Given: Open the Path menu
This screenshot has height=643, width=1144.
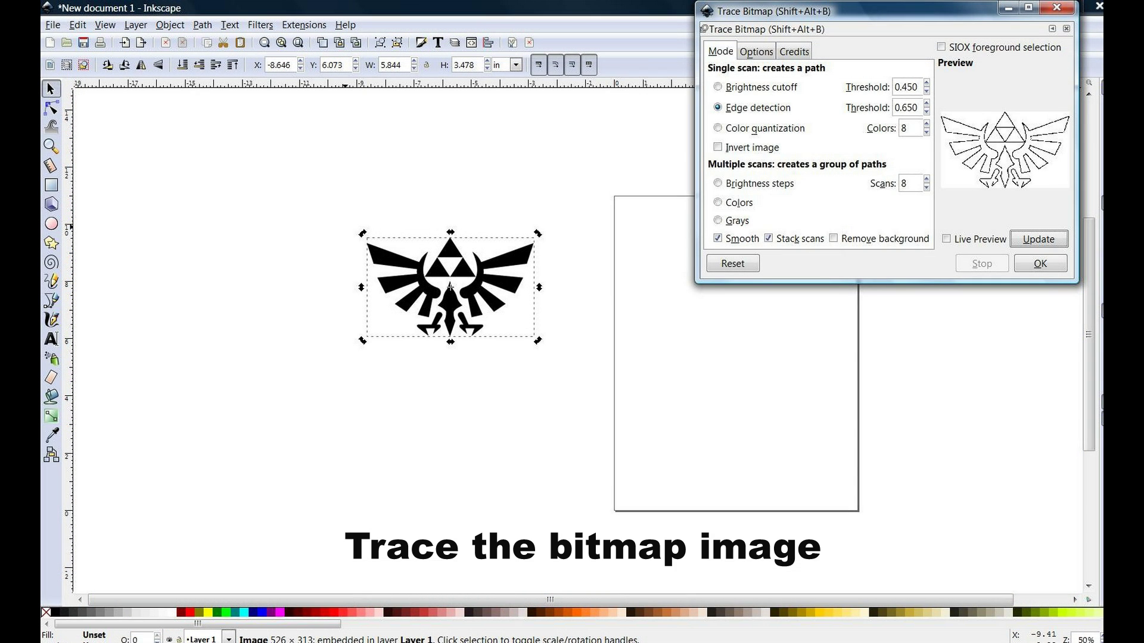Looking at the screenshot, I should [202, 25].
